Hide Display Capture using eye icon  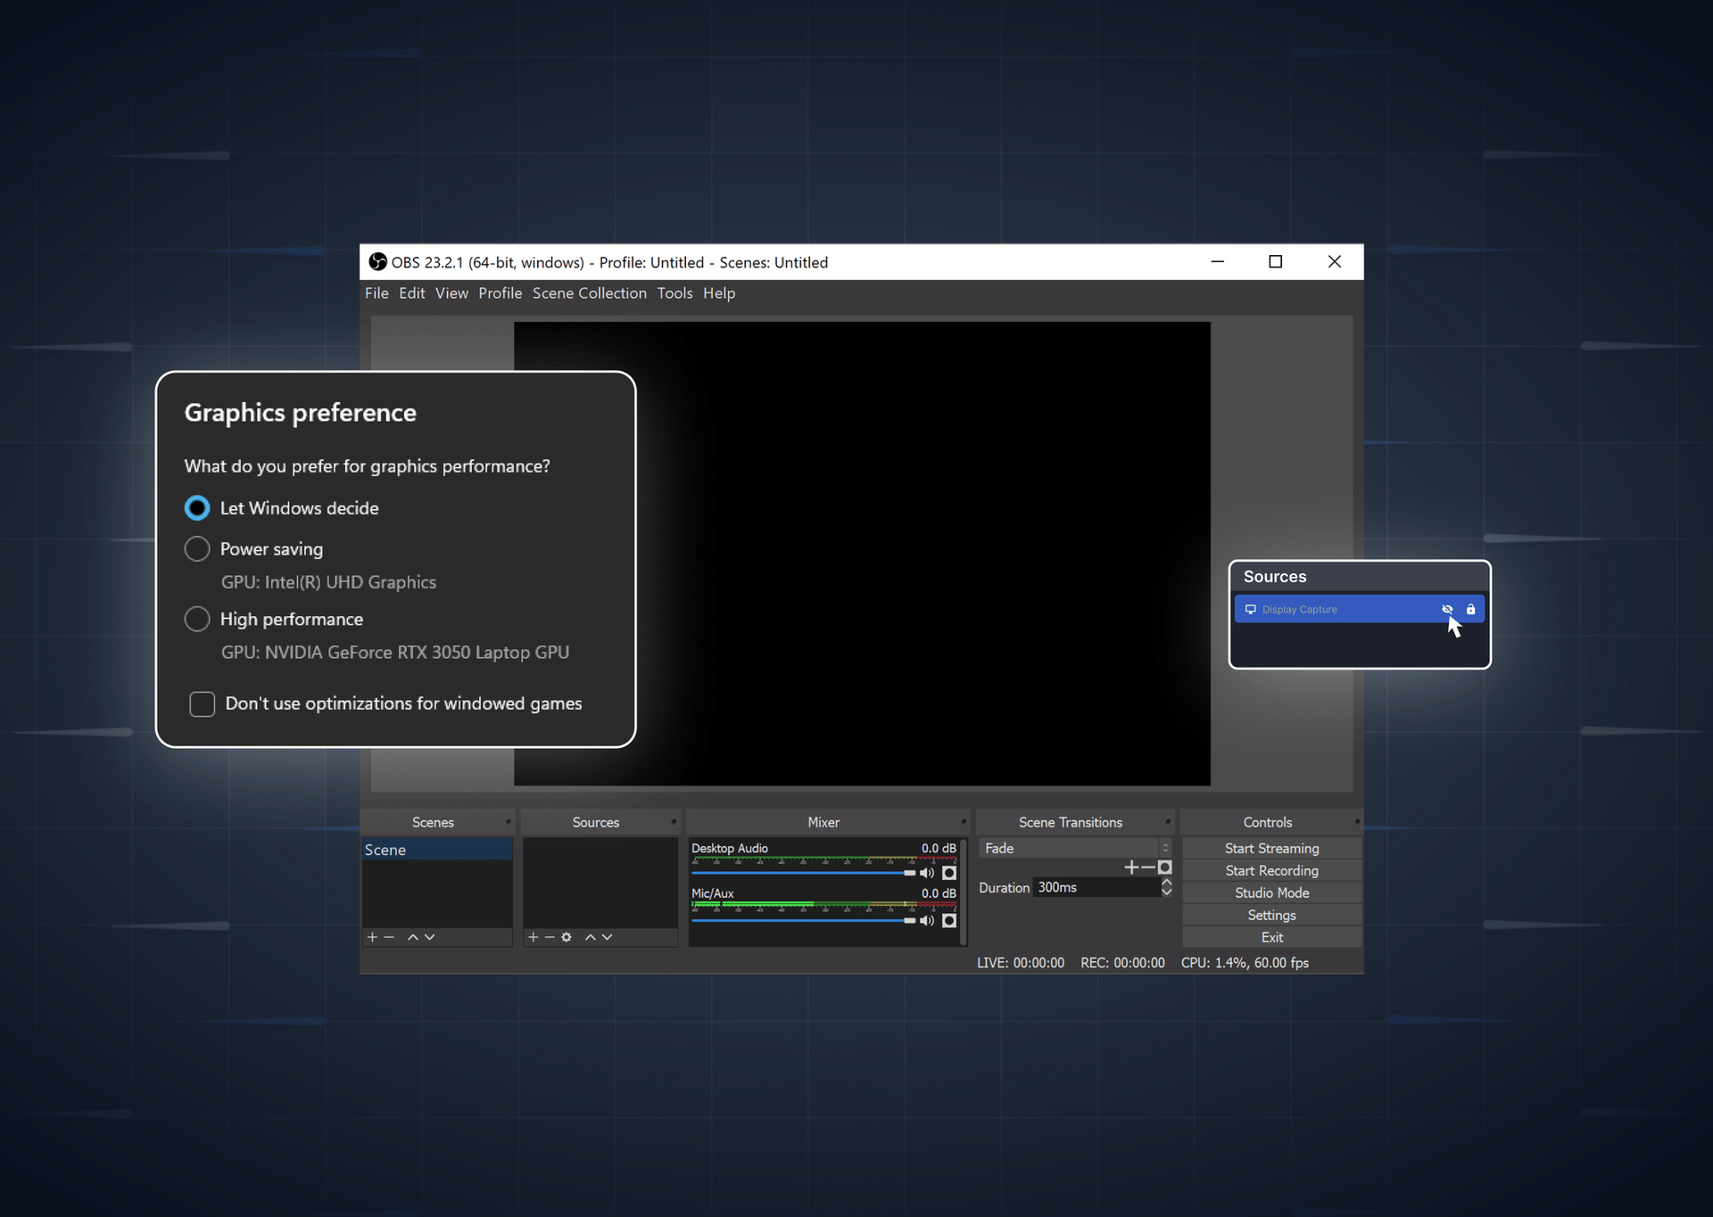pyautogui.click(x=1447, y=609)
